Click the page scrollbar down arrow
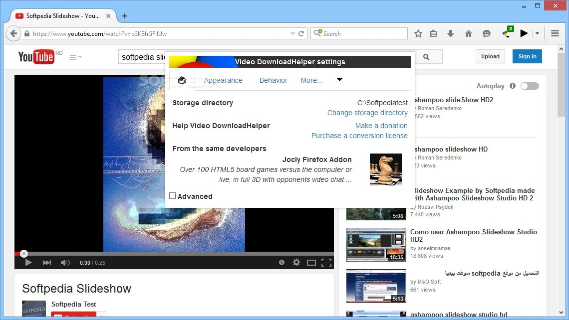This screenshot has height=320, width=569. click(562, 313)
